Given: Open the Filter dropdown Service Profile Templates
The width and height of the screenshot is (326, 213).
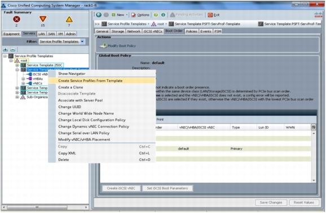Looking at the screenshot, I should tap(62, 42).
